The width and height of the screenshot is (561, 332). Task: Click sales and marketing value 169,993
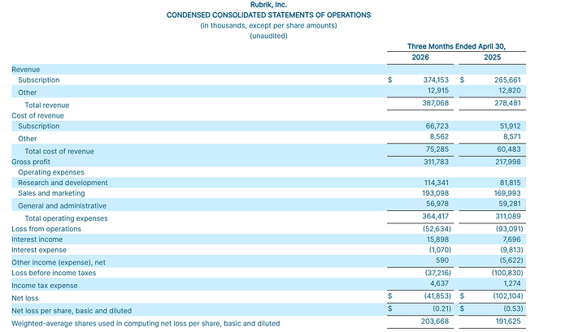(x=507, y=193)
